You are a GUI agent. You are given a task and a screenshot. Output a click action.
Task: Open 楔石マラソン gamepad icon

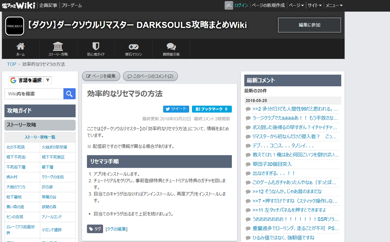click(133, 47)
